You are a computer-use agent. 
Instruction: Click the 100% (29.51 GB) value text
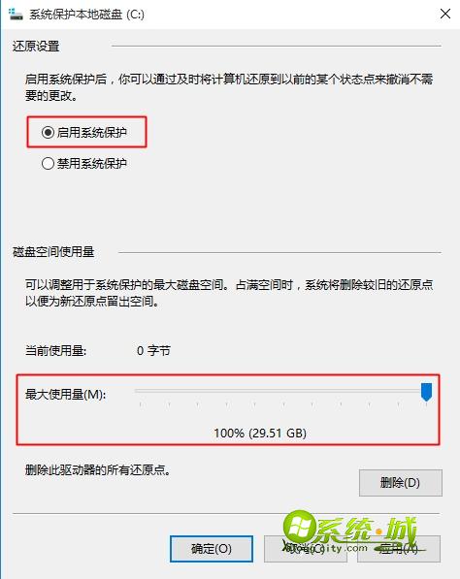260,433
